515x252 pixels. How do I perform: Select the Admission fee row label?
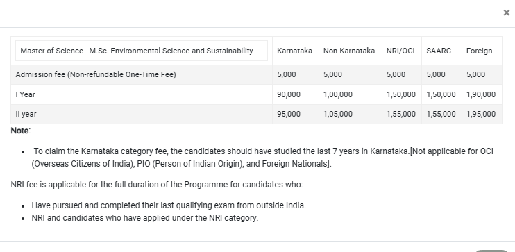(x=96, y=74)
